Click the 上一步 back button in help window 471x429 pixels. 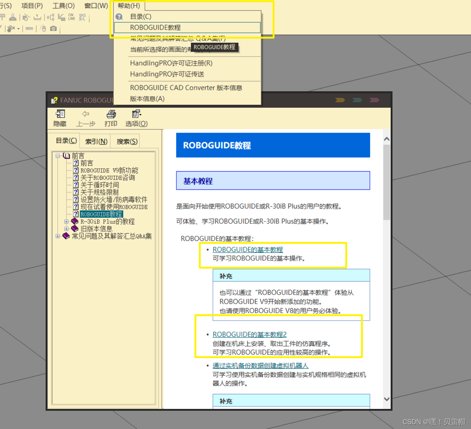[85, 118]
